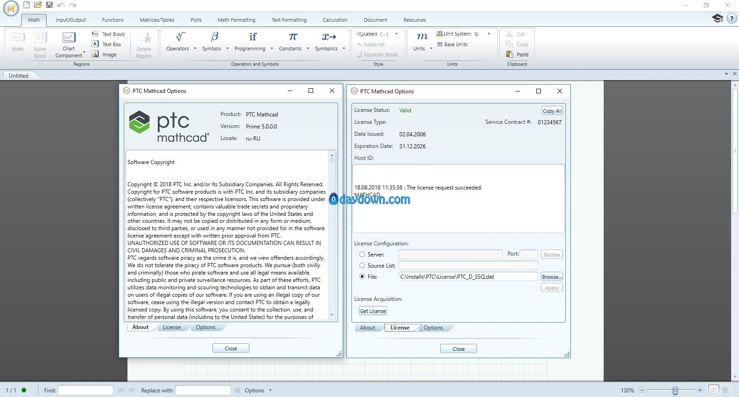Viewport: 739px width, 397px height.
Task: Expand the Chart Component dropdown arrow
Action: 84,53
